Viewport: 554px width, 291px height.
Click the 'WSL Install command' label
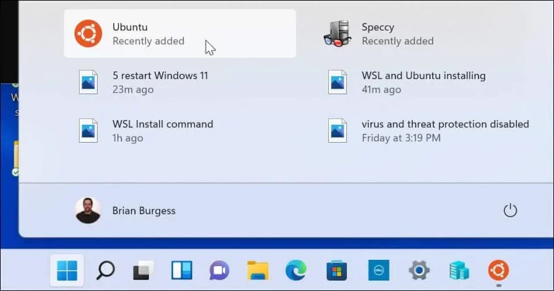163,124
